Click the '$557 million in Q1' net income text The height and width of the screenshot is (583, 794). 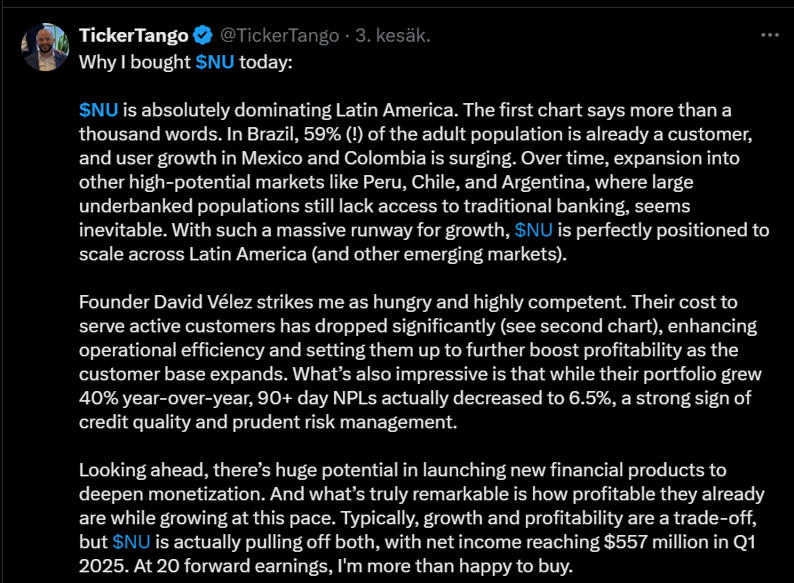[x=679, y=542]
